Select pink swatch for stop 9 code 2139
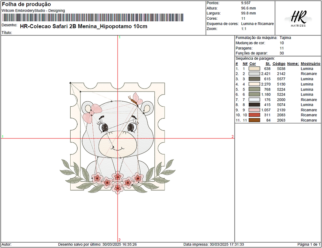322x248 pixels. point(254,110)
